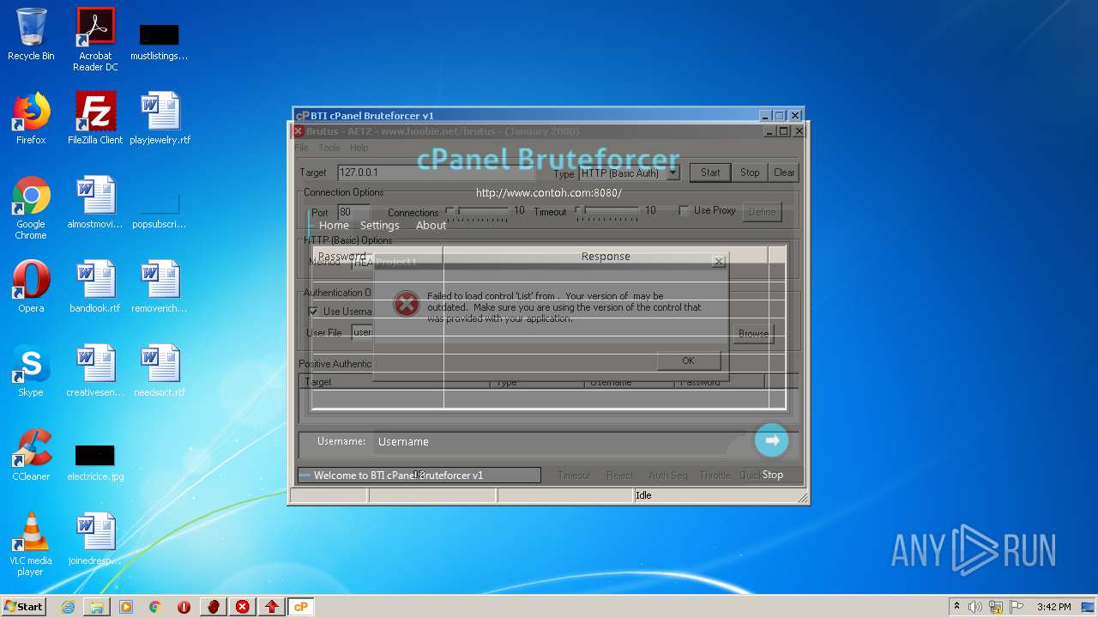Click the Stop label in cPanel Bruteforcer footer

772,475
